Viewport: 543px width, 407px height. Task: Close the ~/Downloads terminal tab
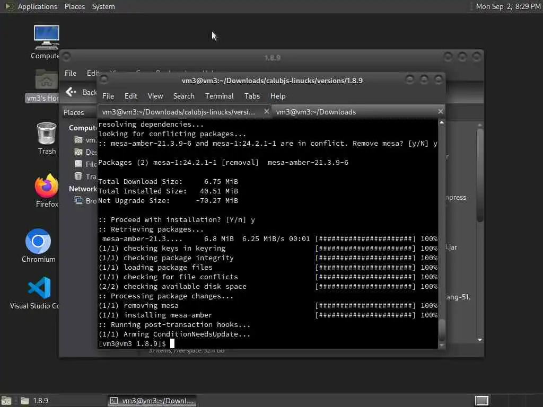click(440, 111)
